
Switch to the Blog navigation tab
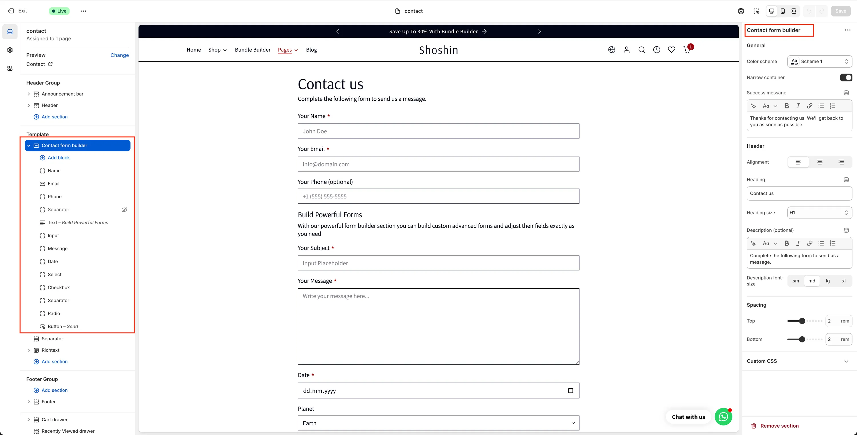pyautogui.click(x=311, y=50)
